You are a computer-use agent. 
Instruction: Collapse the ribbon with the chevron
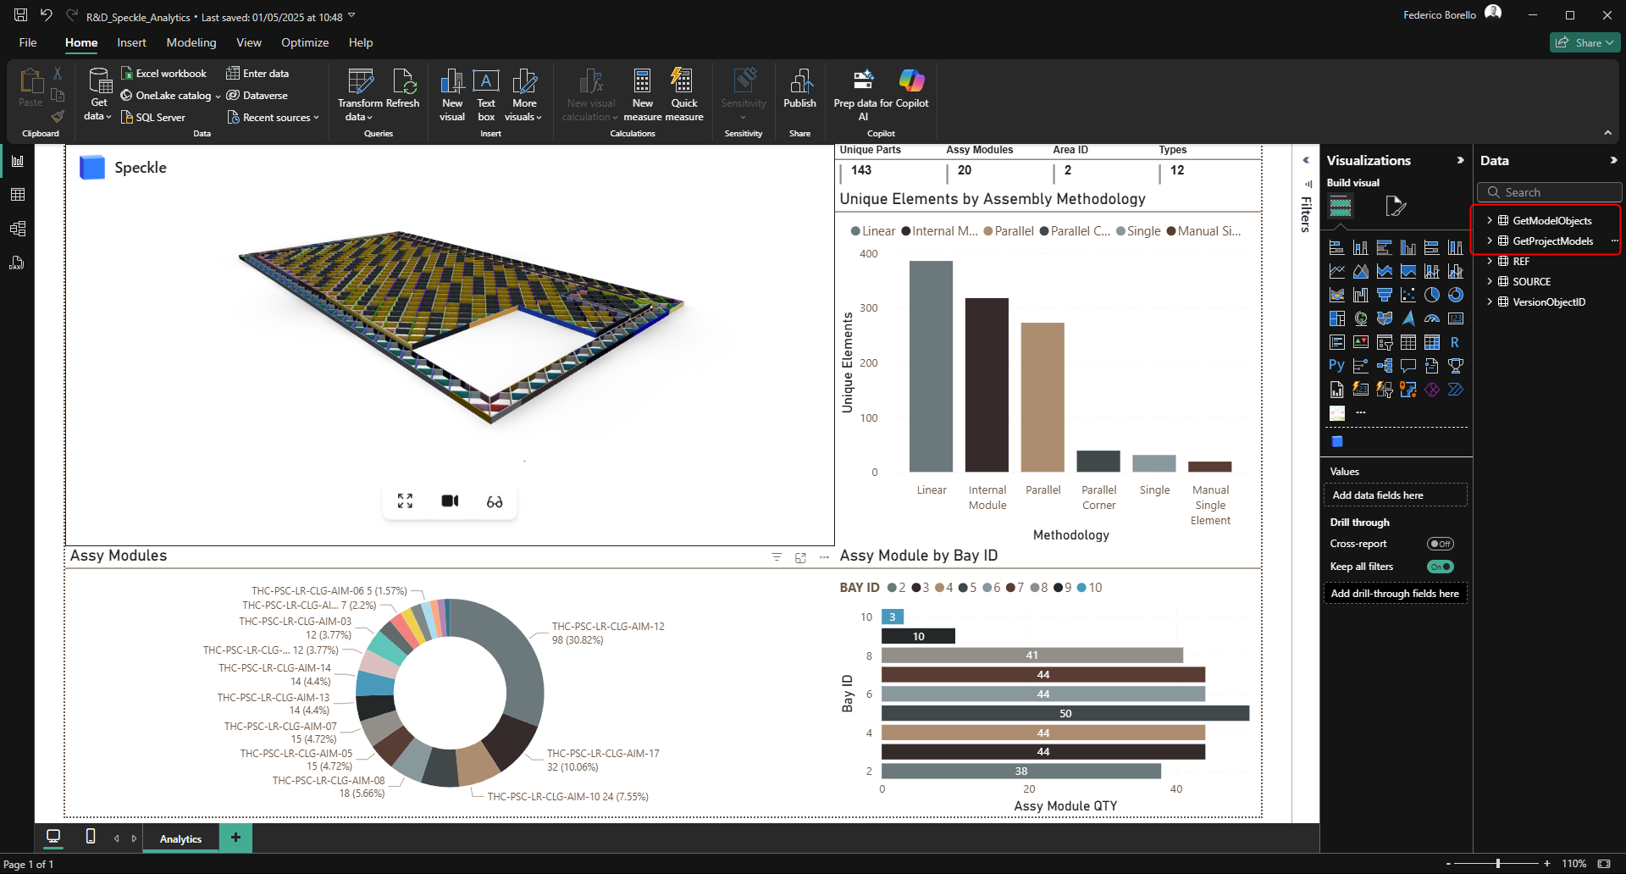pos(1607,133)
